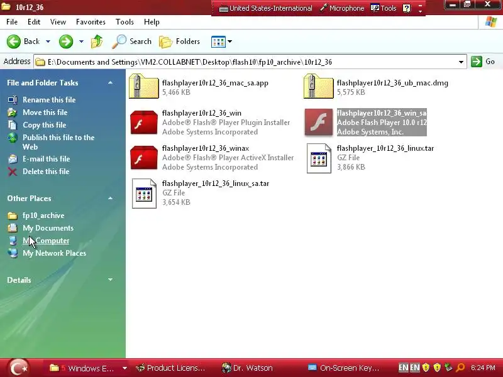Select flashplayer10r12_36_winax installer icon

tap(144, 157)
